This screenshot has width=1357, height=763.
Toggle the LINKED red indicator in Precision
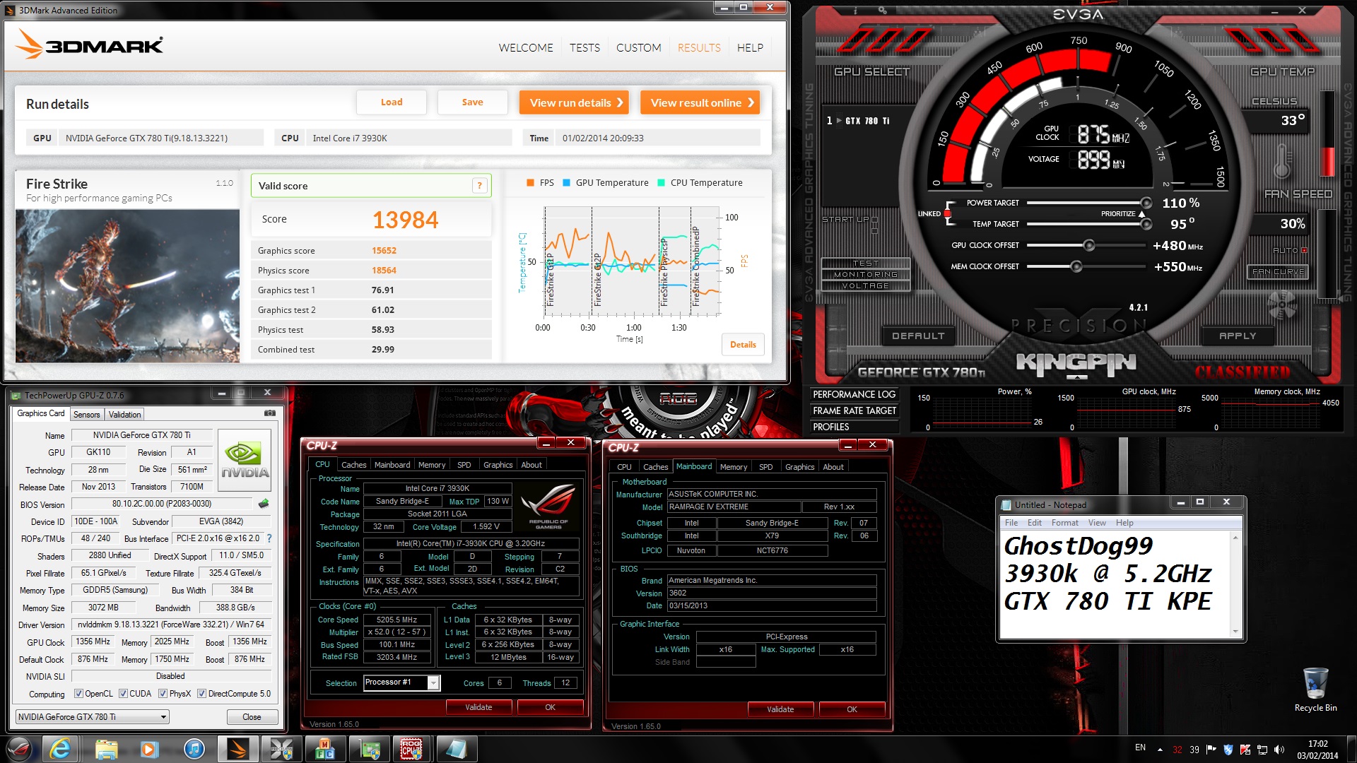pos(947,213)
